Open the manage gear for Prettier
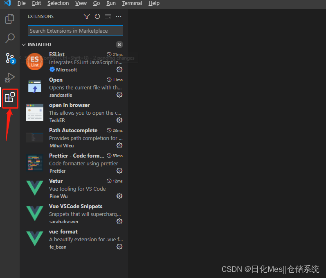The image size is (326, 278). [x=119, y=171]
